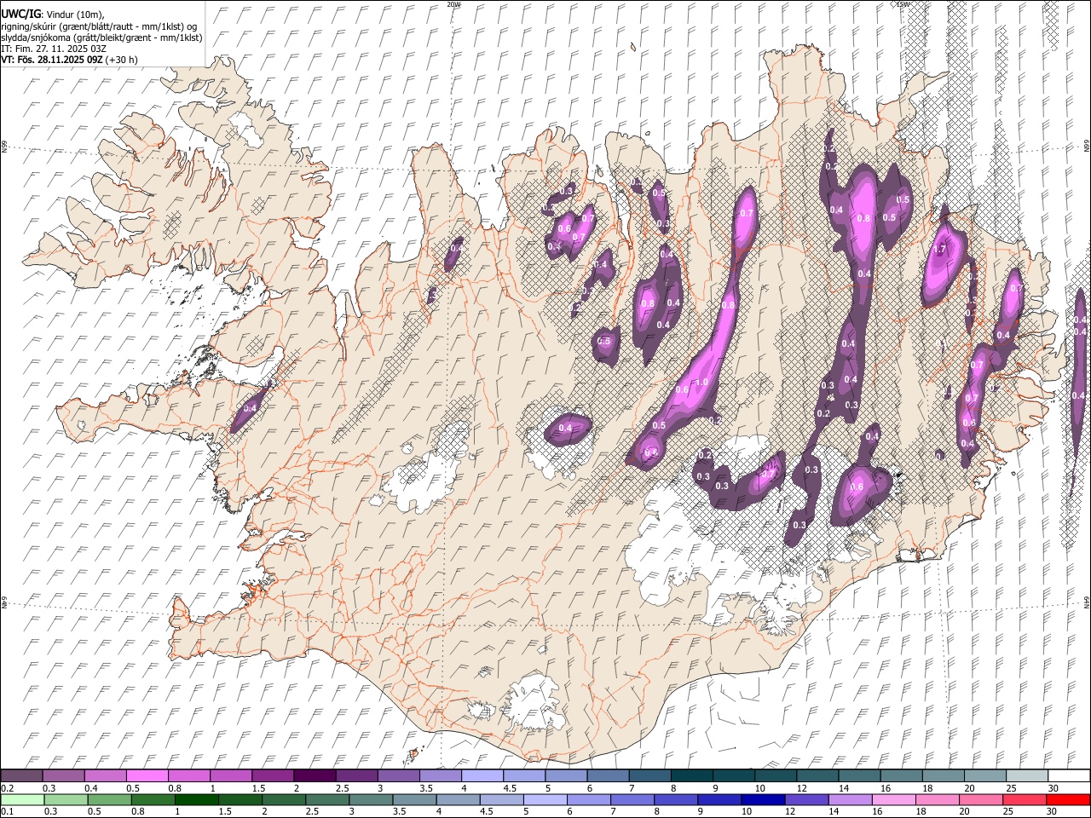Pick the 6–7 slate-blue snow scale swatch
The width and height of the screenshot is (1091, 818).
pyautogui.click(x=607, y=776)
